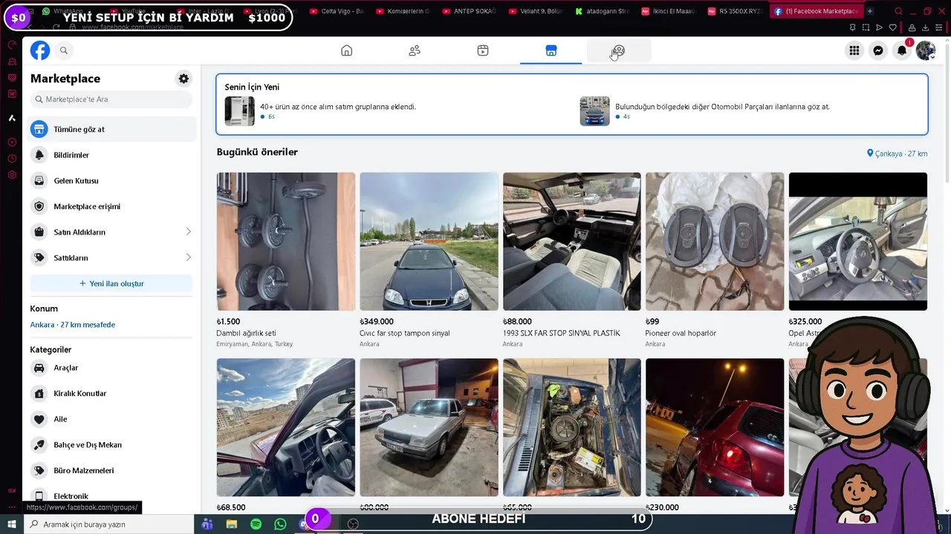Open Büro Malzemeleri category
This screenshot has height=534, width=951.
pyautogui.click(x=113, y=470)
